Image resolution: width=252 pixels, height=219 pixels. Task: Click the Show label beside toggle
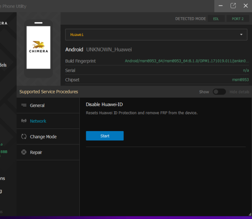[204, 92]
